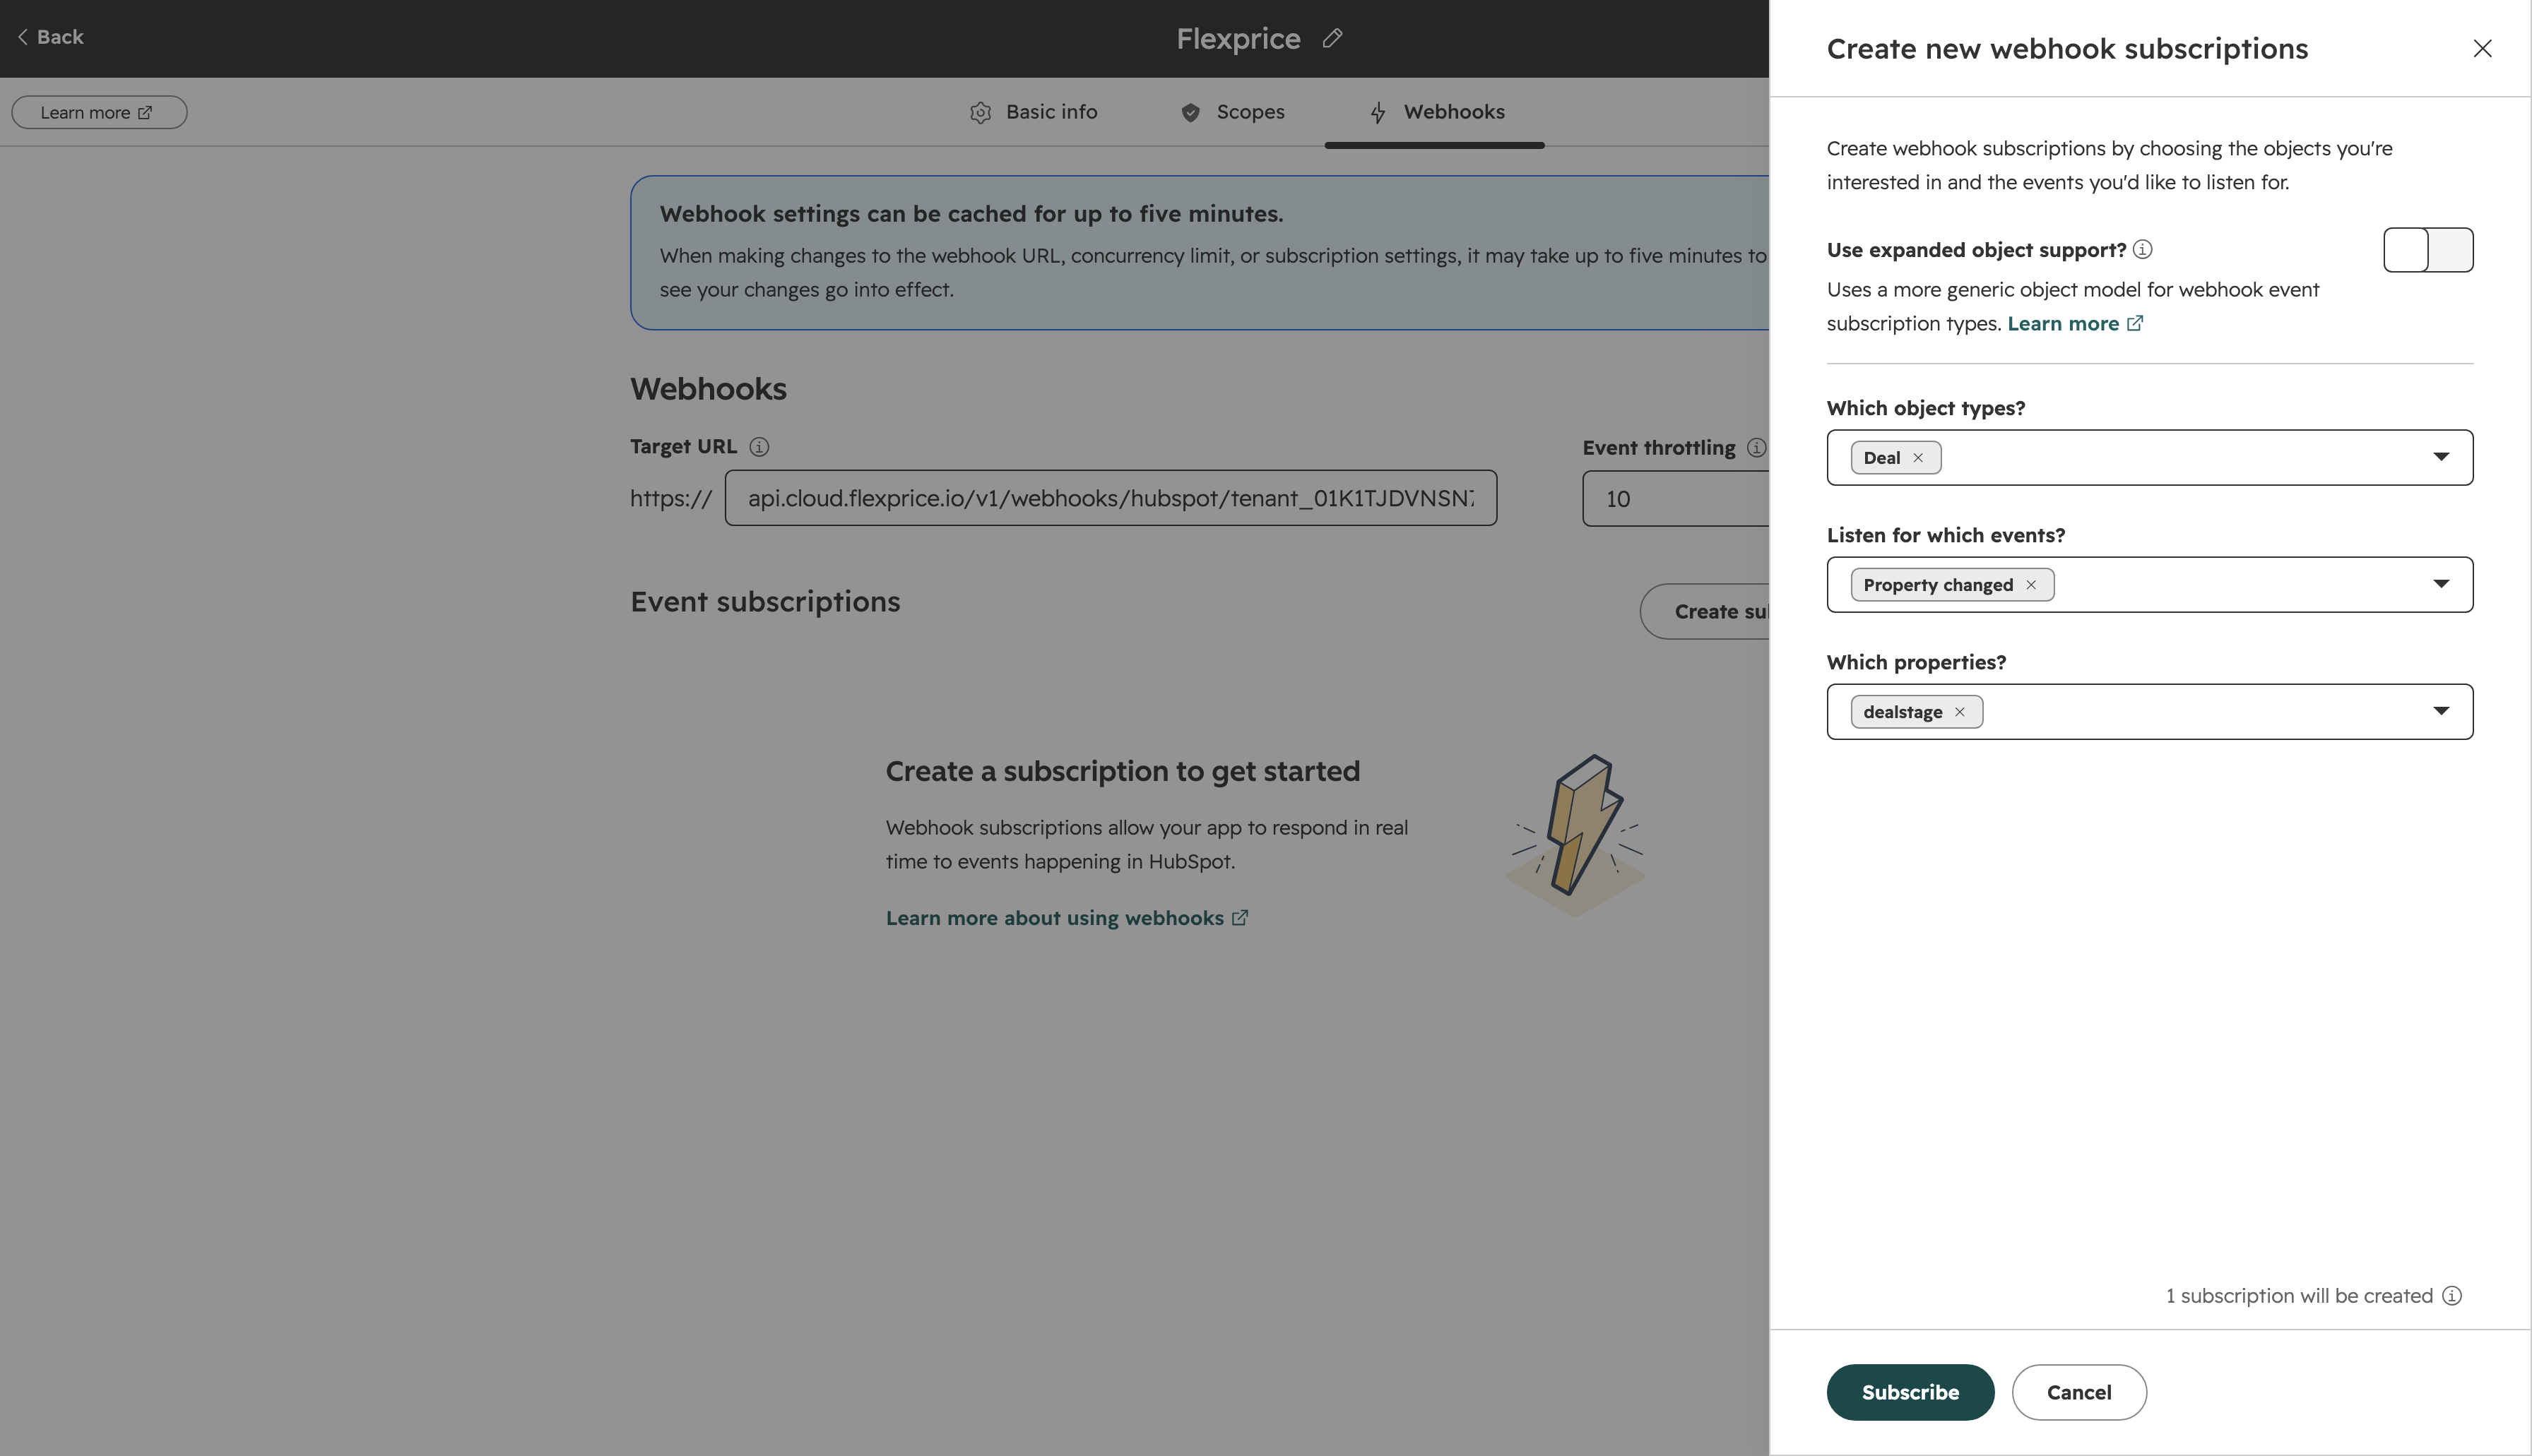Open the Learn more button at top left
2532x1456 pixels.
(99, 112)
